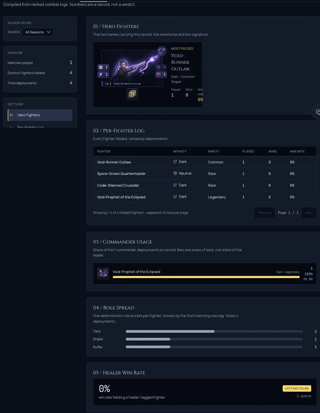Image resolution: width=320 pixels, height=413 pixels.
Task: Click the Win Rate column header
Action: pos(297,151)
